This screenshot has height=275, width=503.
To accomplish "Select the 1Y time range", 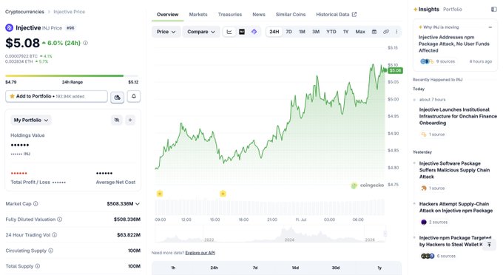I will [345, 32].
